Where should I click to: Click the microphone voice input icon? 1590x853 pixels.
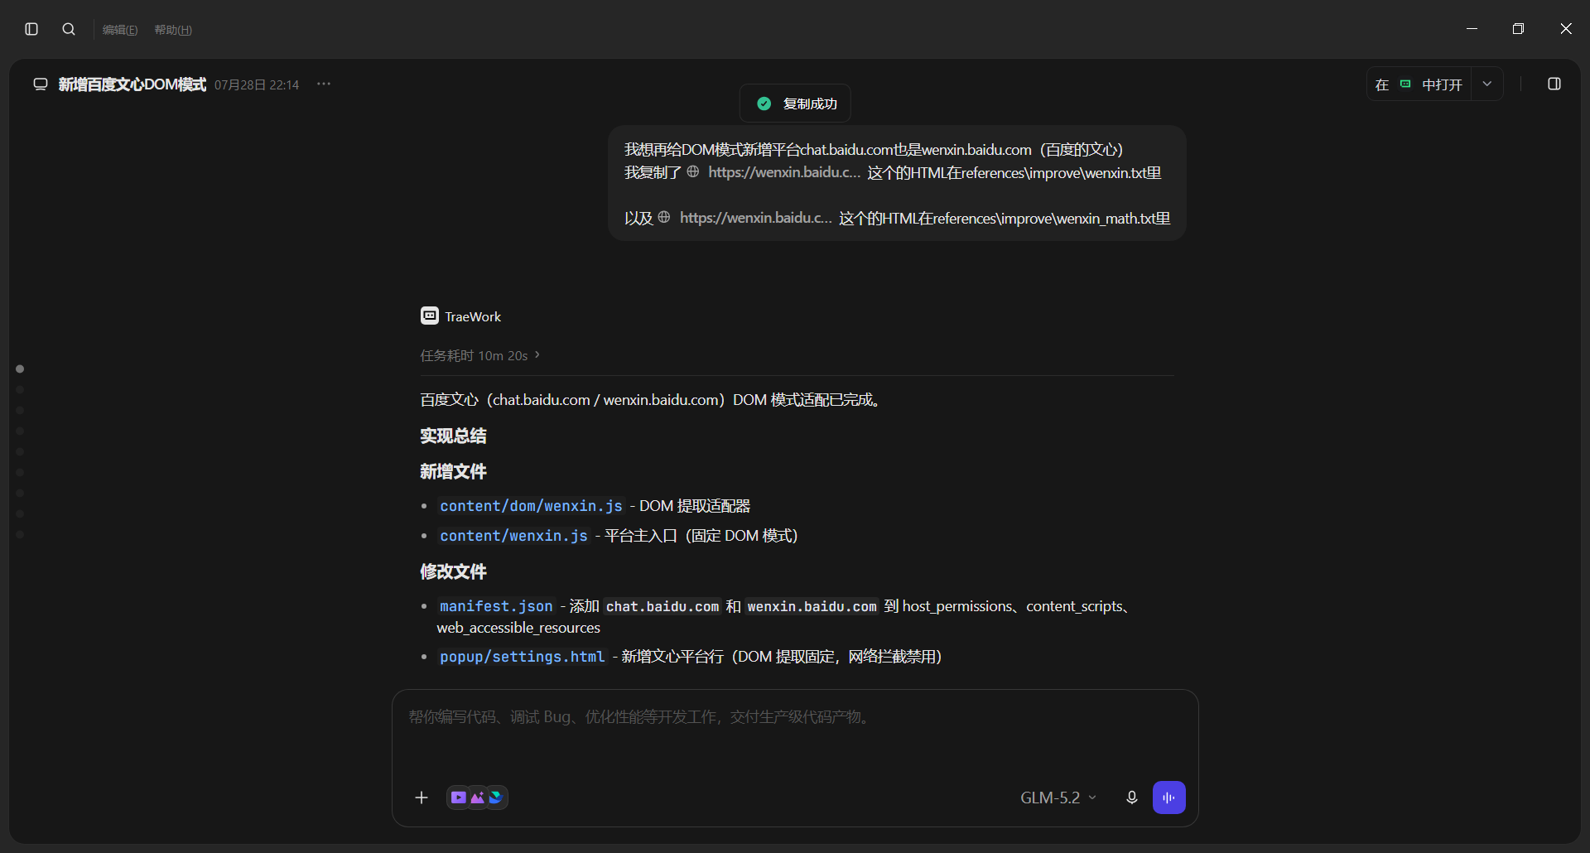1131,798
